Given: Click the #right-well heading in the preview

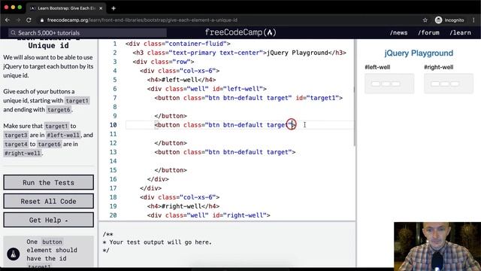Looking at the screenshot, I should coord(438,67).
